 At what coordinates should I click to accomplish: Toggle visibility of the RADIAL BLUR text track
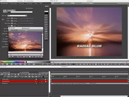point(38,79)
